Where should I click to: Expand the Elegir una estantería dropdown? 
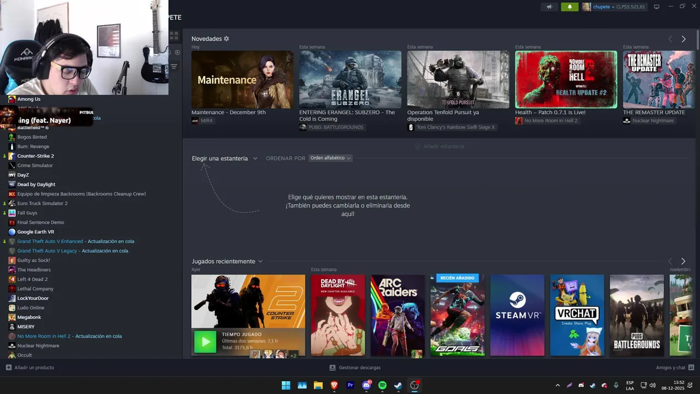[224, 158]
